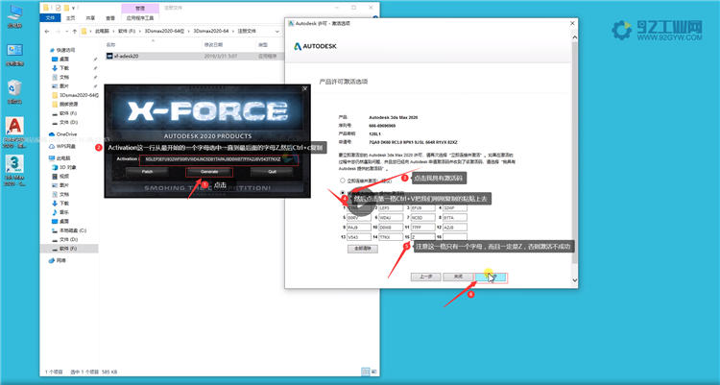Expand the chevron after 此电脑 in address bar

tap(113, 32)
